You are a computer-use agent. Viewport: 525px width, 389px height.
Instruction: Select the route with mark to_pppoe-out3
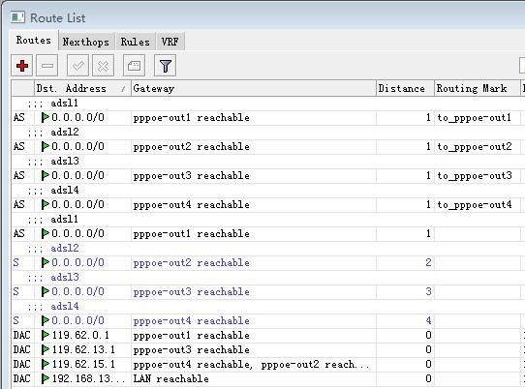[268, 175]
